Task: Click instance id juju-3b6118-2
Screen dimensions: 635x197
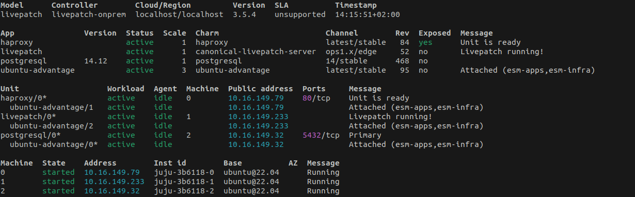Action: pos(184,191)
